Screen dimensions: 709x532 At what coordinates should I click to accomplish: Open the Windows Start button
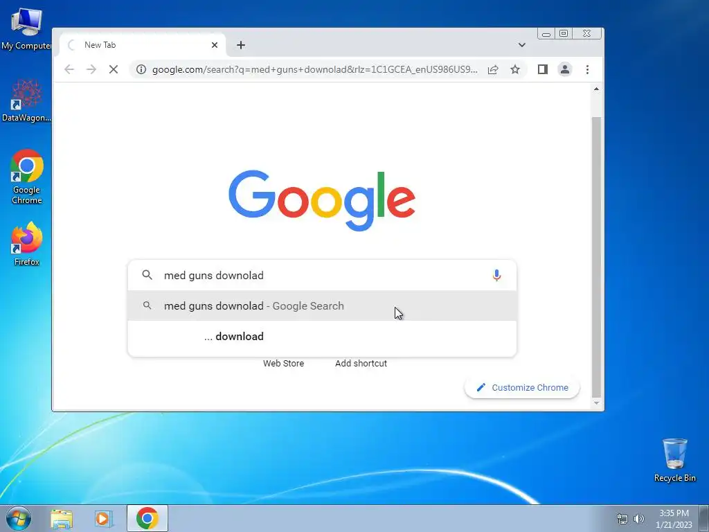tap(19, 518)
